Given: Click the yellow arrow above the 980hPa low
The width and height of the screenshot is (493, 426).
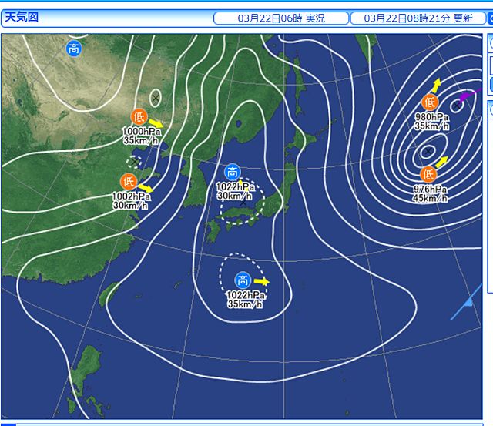Looking at the screenshot, I should (437, 85).
